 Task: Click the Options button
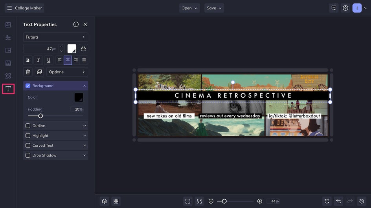pos(67,72)
